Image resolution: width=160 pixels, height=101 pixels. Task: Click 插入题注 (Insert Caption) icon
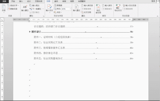click(77, 8)
